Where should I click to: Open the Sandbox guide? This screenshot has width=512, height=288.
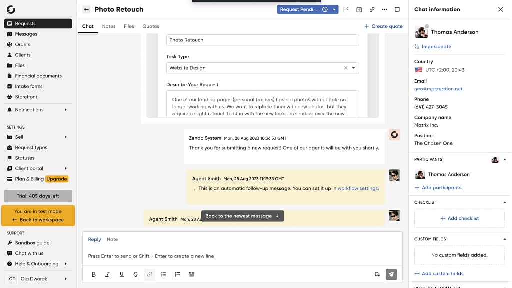click(x=38, y=243)
